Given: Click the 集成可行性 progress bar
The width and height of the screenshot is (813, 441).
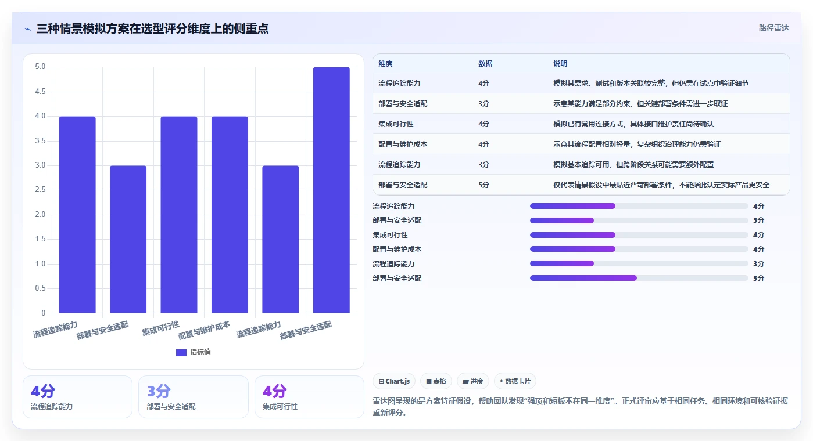Looking at the screenshot, I should (639, 235).
